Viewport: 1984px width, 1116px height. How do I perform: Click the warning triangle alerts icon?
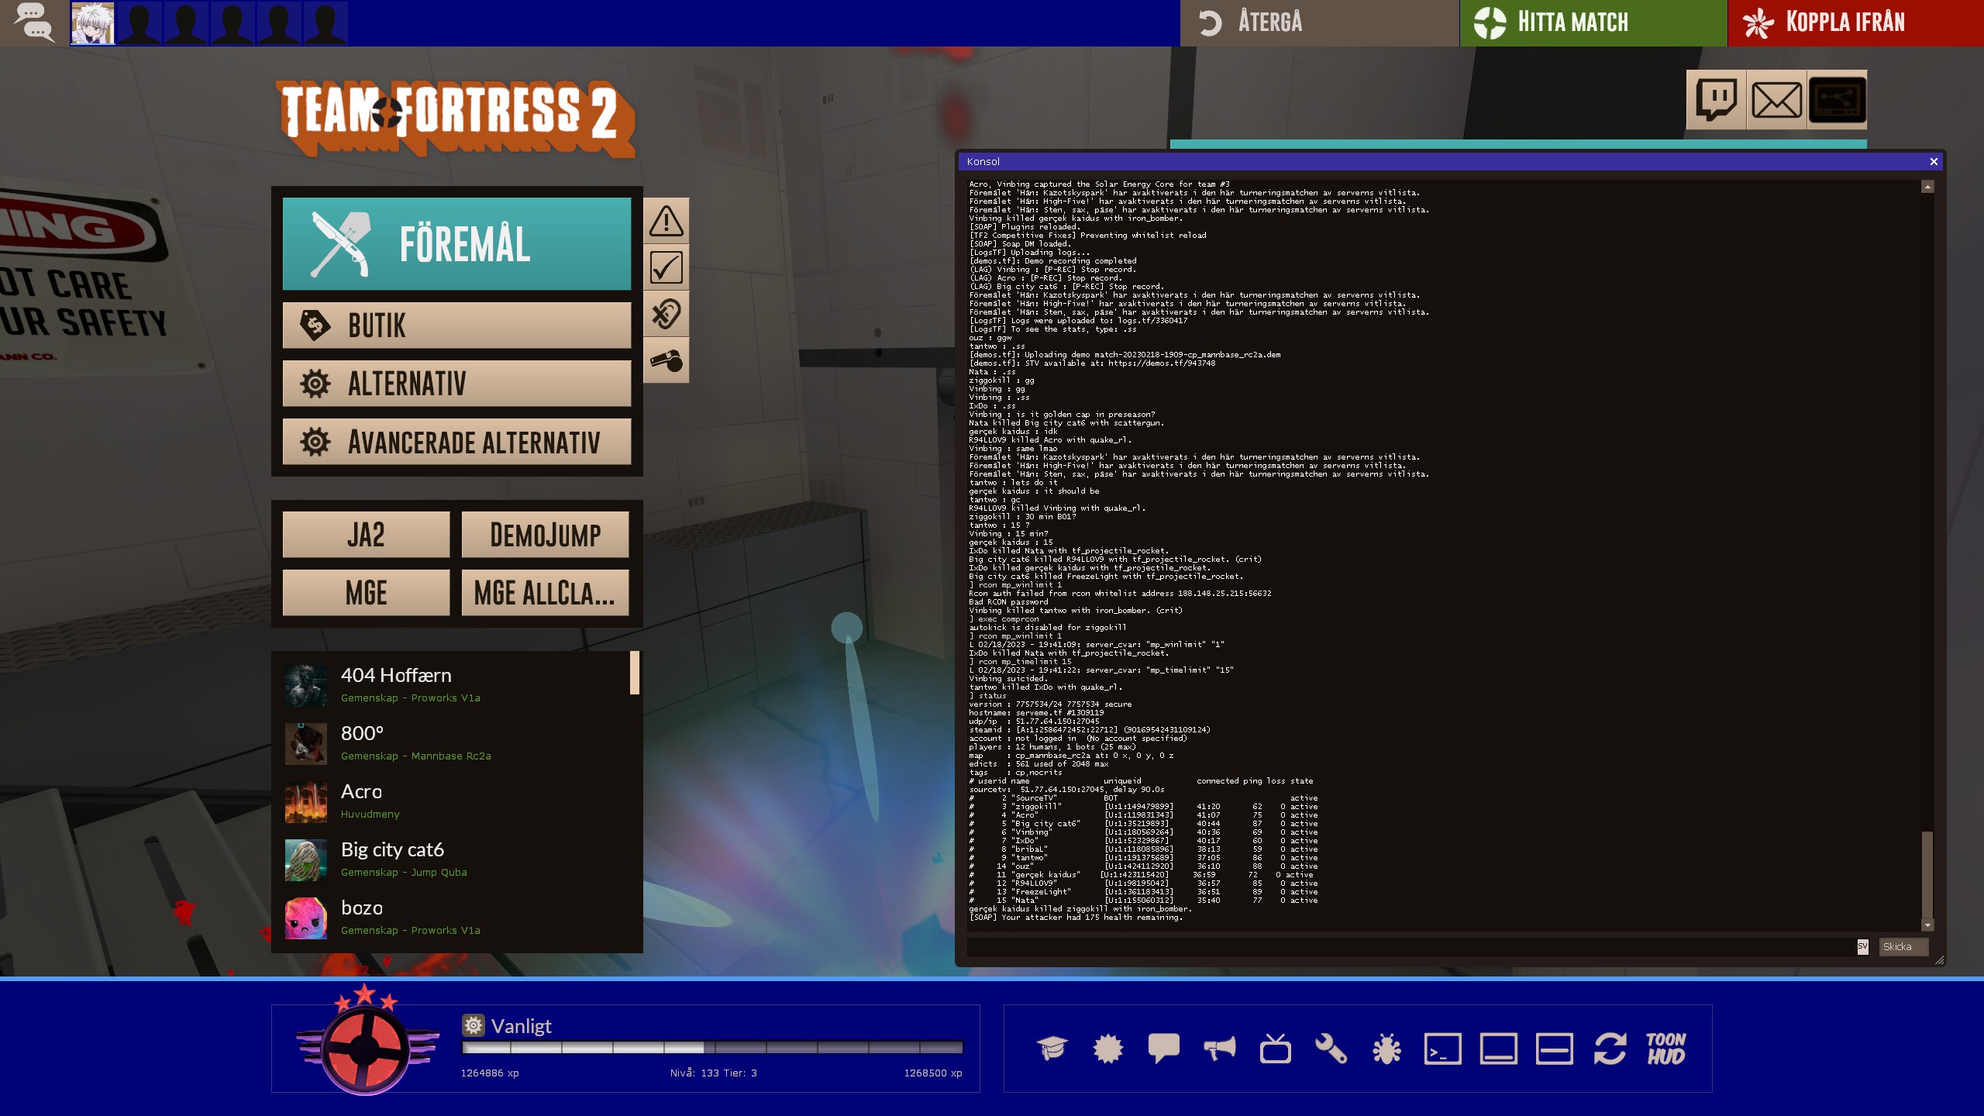point(666,221)
